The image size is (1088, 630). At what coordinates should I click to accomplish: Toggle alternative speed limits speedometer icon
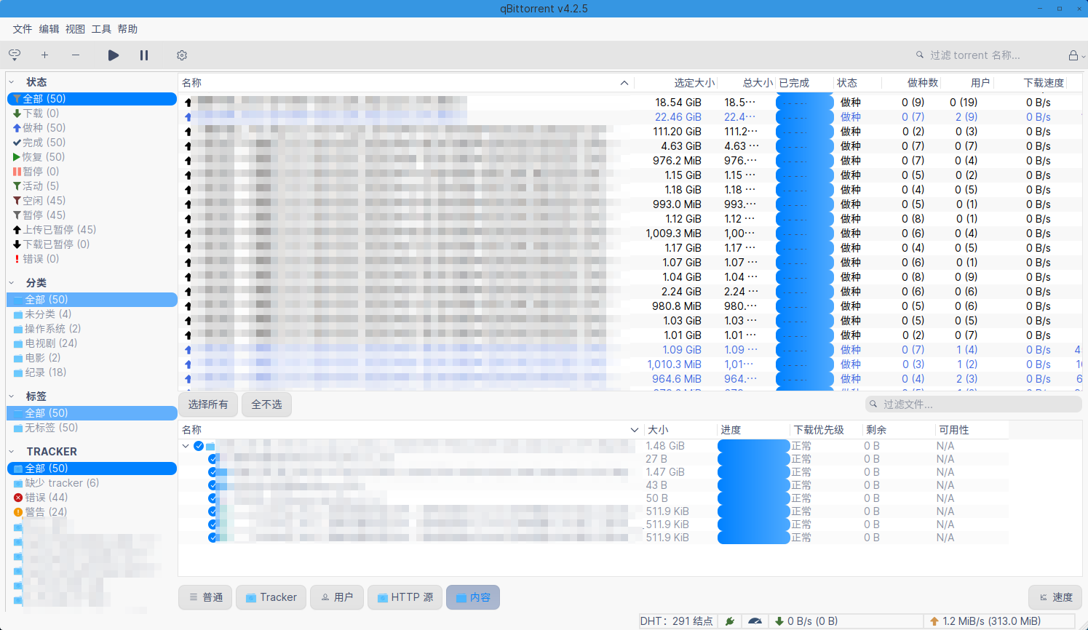[x=755, y=621]
